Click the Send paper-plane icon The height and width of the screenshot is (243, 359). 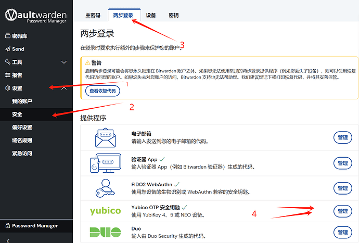tap(8, 49)
